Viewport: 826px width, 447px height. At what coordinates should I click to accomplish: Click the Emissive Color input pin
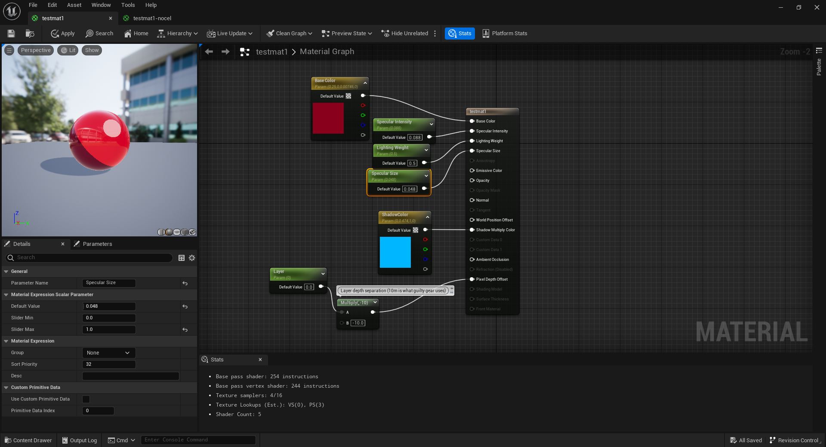point(472,171)
